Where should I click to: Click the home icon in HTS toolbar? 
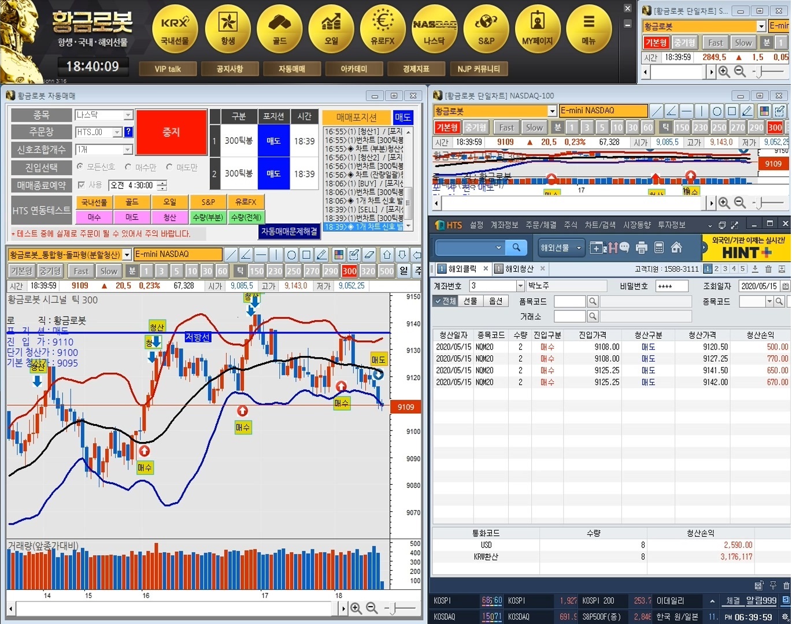tap(676, 248)
